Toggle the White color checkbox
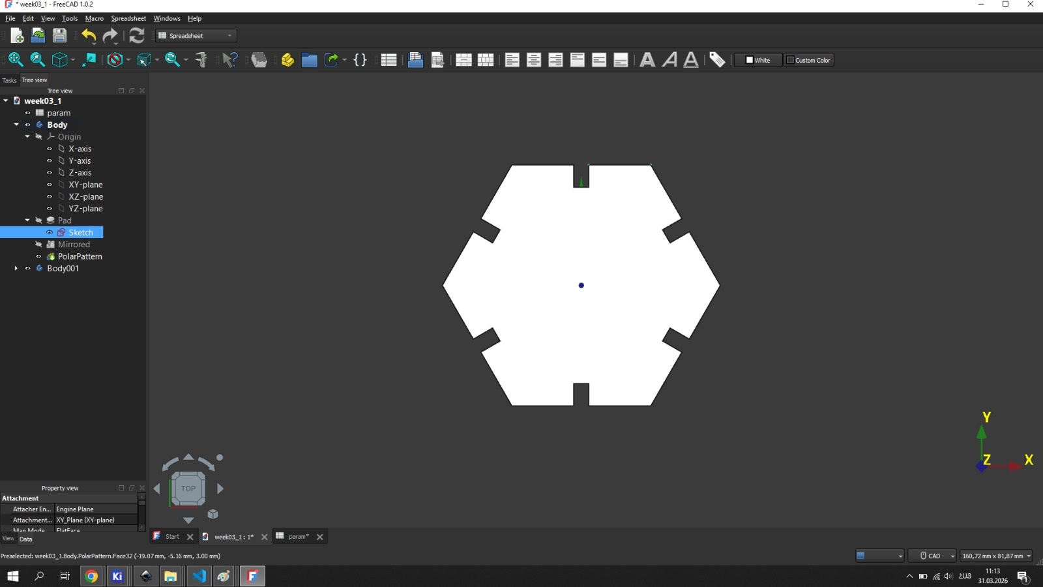Viewport: 1043px width, 587px height. tap(749, 60)
